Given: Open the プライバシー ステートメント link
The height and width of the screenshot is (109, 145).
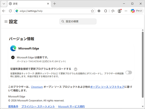Looking at the screenshot, I should point(38,107).
